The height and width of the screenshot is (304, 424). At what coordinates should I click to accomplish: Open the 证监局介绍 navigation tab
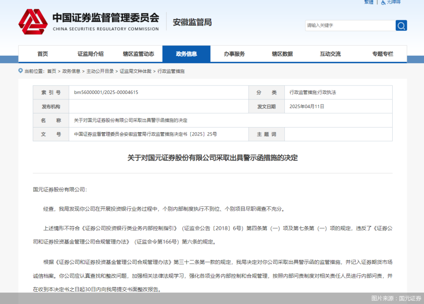pyautogui.click(x=90, y=54)
